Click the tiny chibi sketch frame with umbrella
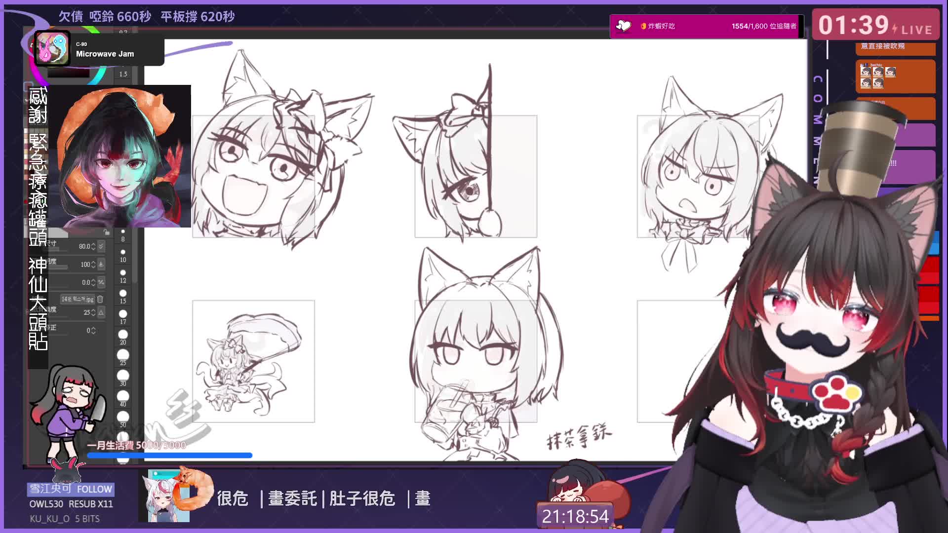This screenshot has width=948, height=533. [x=253, y=361]
